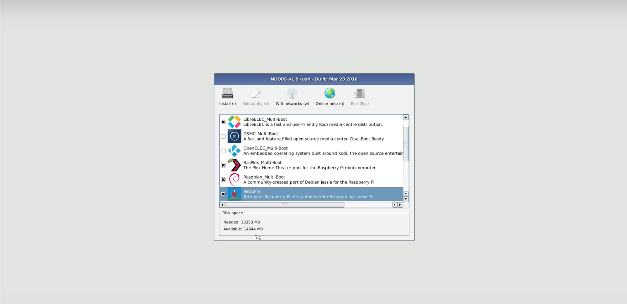Viewport: 627px width, 304px height.
Task: Click the 'NOOBS v1.9+usb - Built: Mar 28 2016' title
Action: point(314,79)
